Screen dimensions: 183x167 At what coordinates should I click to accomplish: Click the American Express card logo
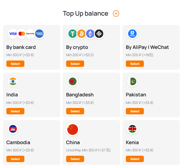click(x=39, y=34)
